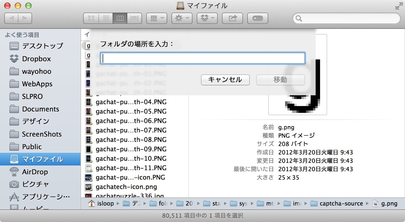Click the よく使う項目 sidebar header
Image resolution: width=405 pixels, height=222 pixels.
(x=22, y=35)
